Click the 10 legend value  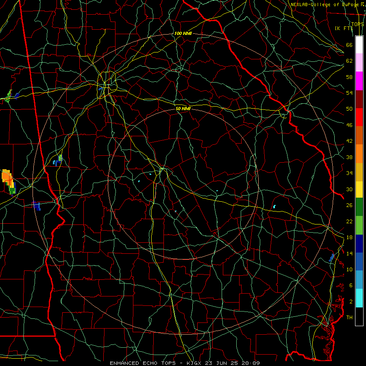coord(349,269)
